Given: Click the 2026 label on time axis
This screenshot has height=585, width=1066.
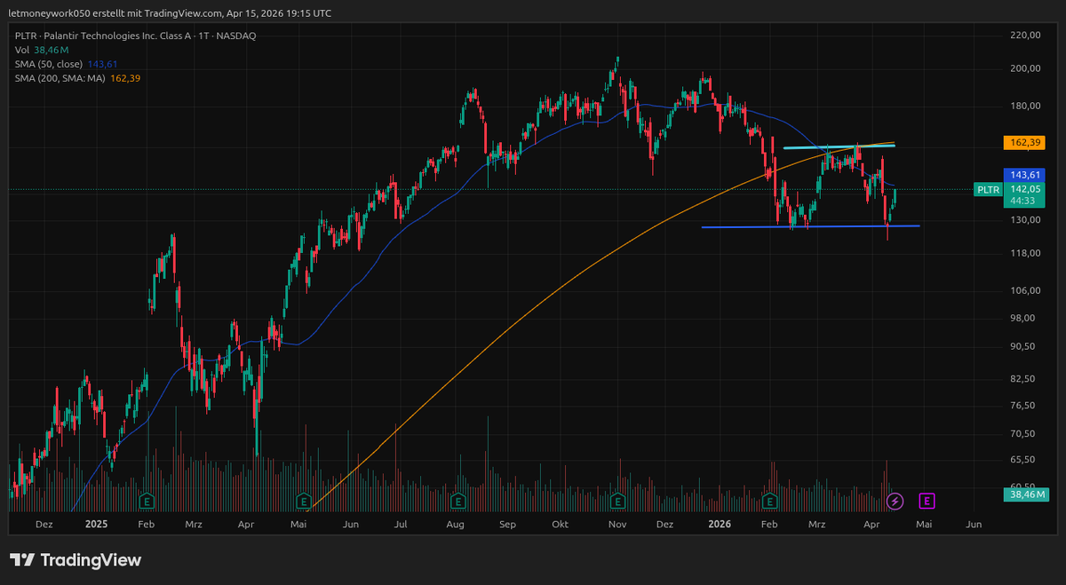Looking at the screenshot, I should [x=720, y=525].
